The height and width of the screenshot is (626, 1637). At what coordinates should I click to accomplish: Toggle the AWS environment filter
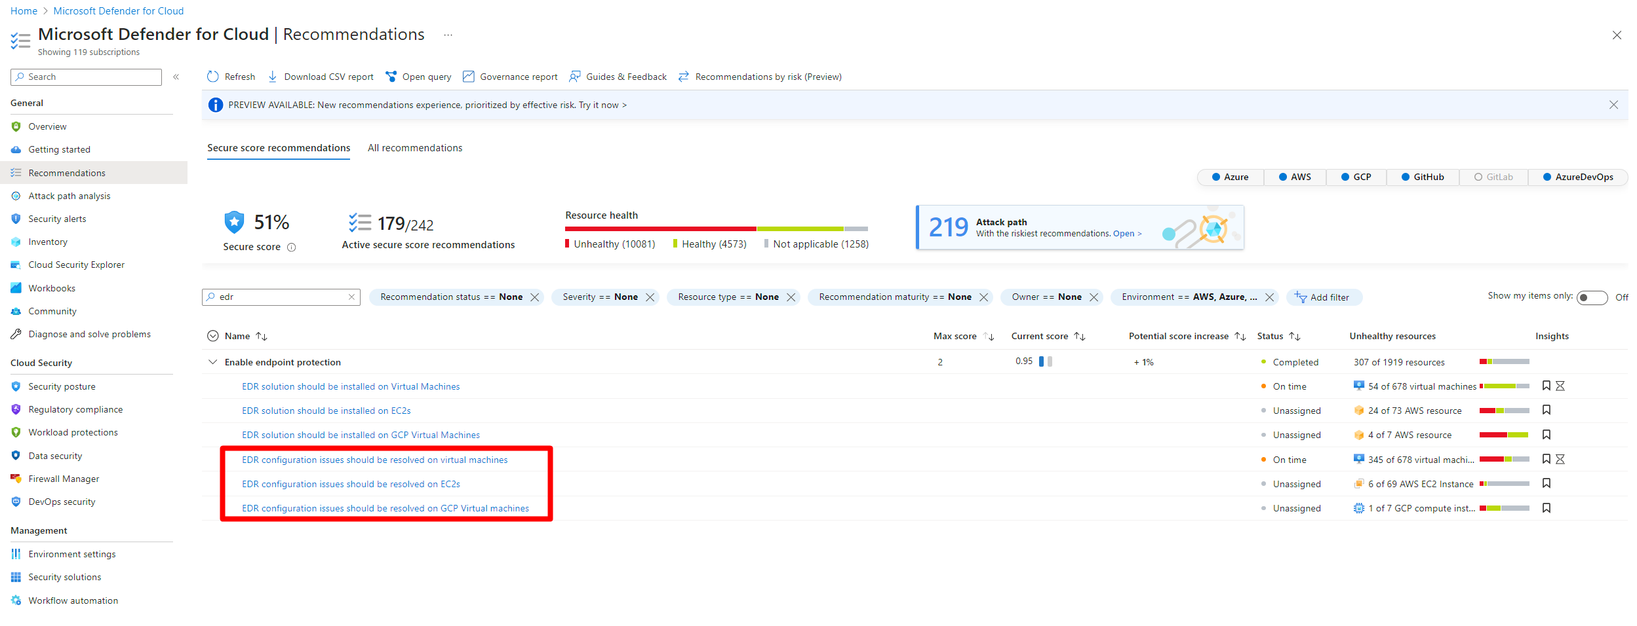click(1295, 177)
